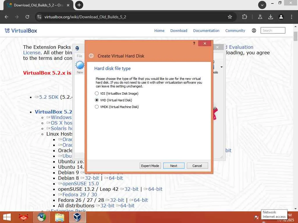
Task: Select the VDI (VirtualBox Disk Image) option
Action: pos(116,93)
